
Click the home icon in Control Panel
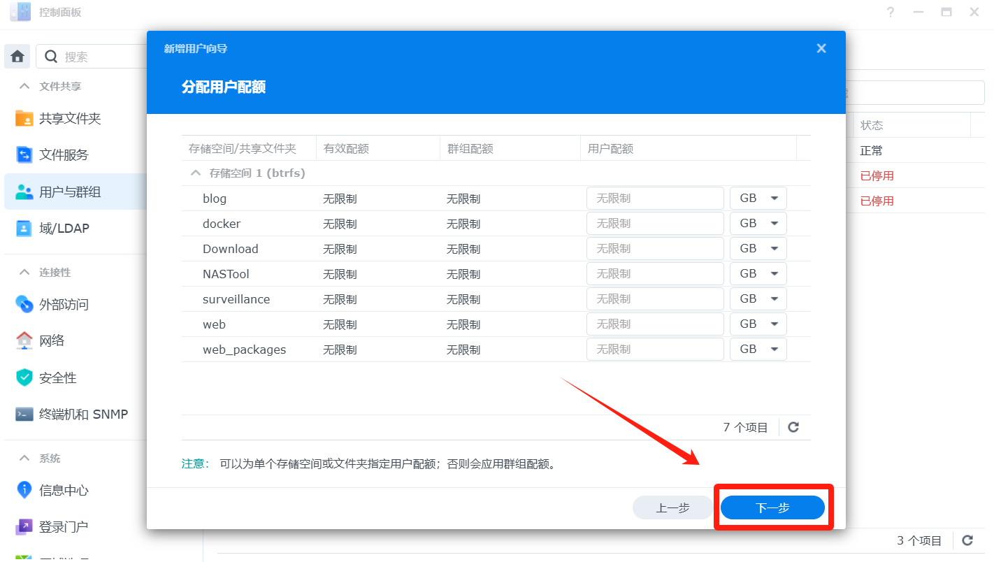click(x=17, y=57)
